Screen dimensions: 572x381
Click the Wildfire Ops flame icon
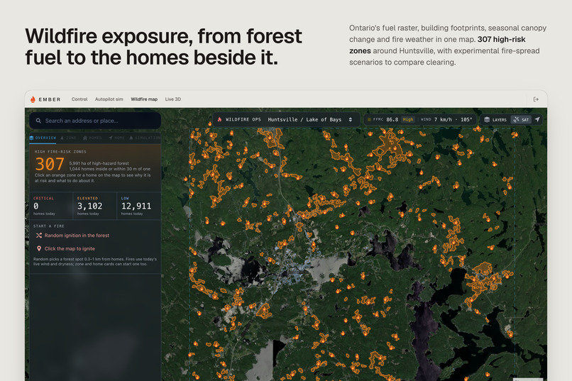(x=219, y=120)
